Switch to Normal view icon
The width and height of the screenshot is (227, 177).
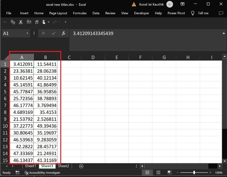(147, 172)
